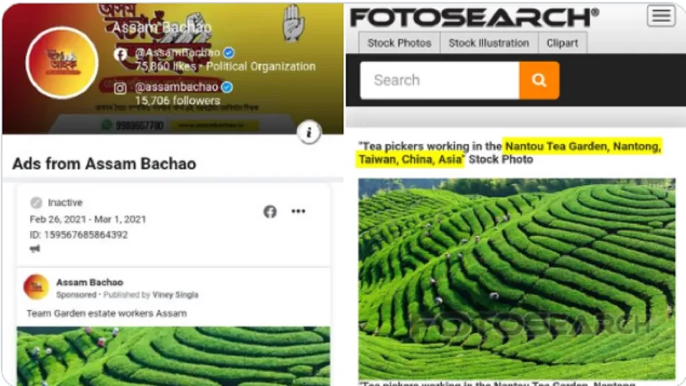686x386 pixels.
Task: Click the Instagram logo beside @assambachao
Action: point(120,88)
